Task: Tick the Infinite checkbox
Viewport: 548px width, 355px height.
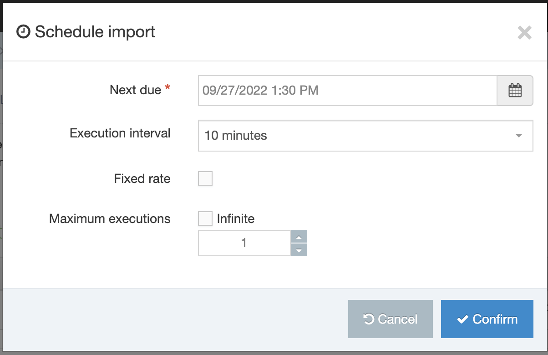Action: 205,218
